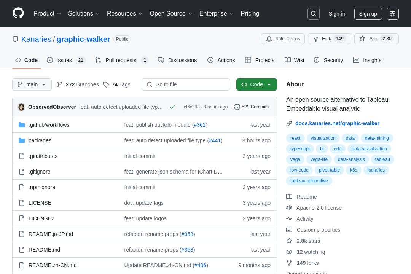This screenshot has width=411, height=274.
Task: Click the README.md file icon
Action: click(22, 250)
